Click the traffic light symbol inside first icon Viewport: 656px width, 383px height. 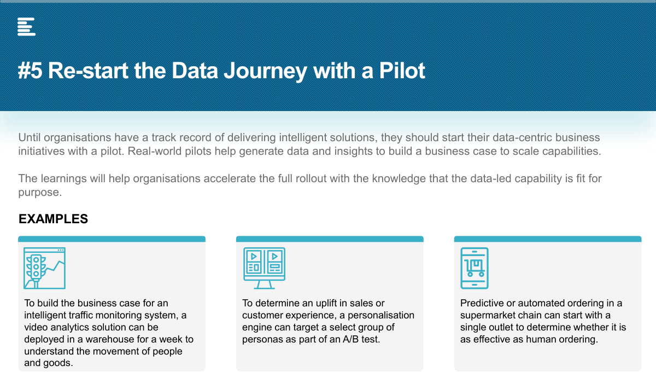(37, 266)
